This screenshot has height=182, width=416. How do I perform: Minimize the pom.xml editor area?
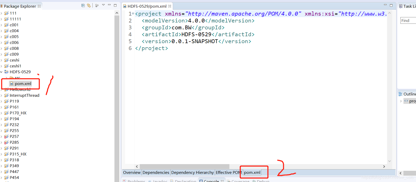tap(385, 5)
